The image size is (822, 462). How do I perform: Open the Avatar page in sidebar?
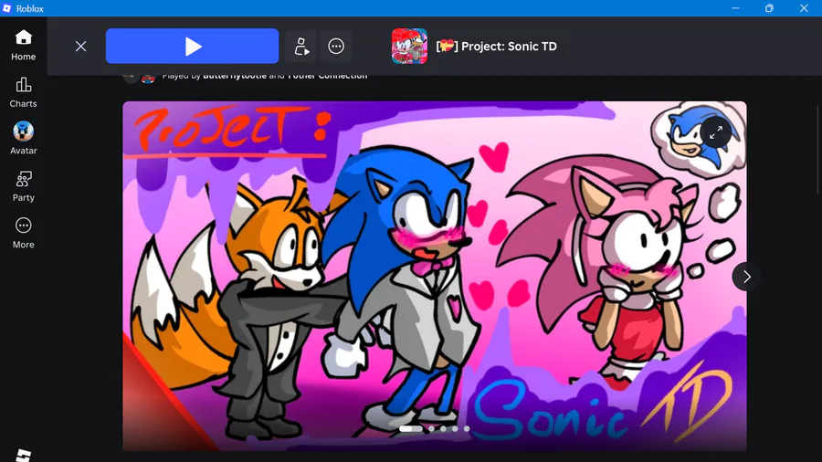point(23,139)
